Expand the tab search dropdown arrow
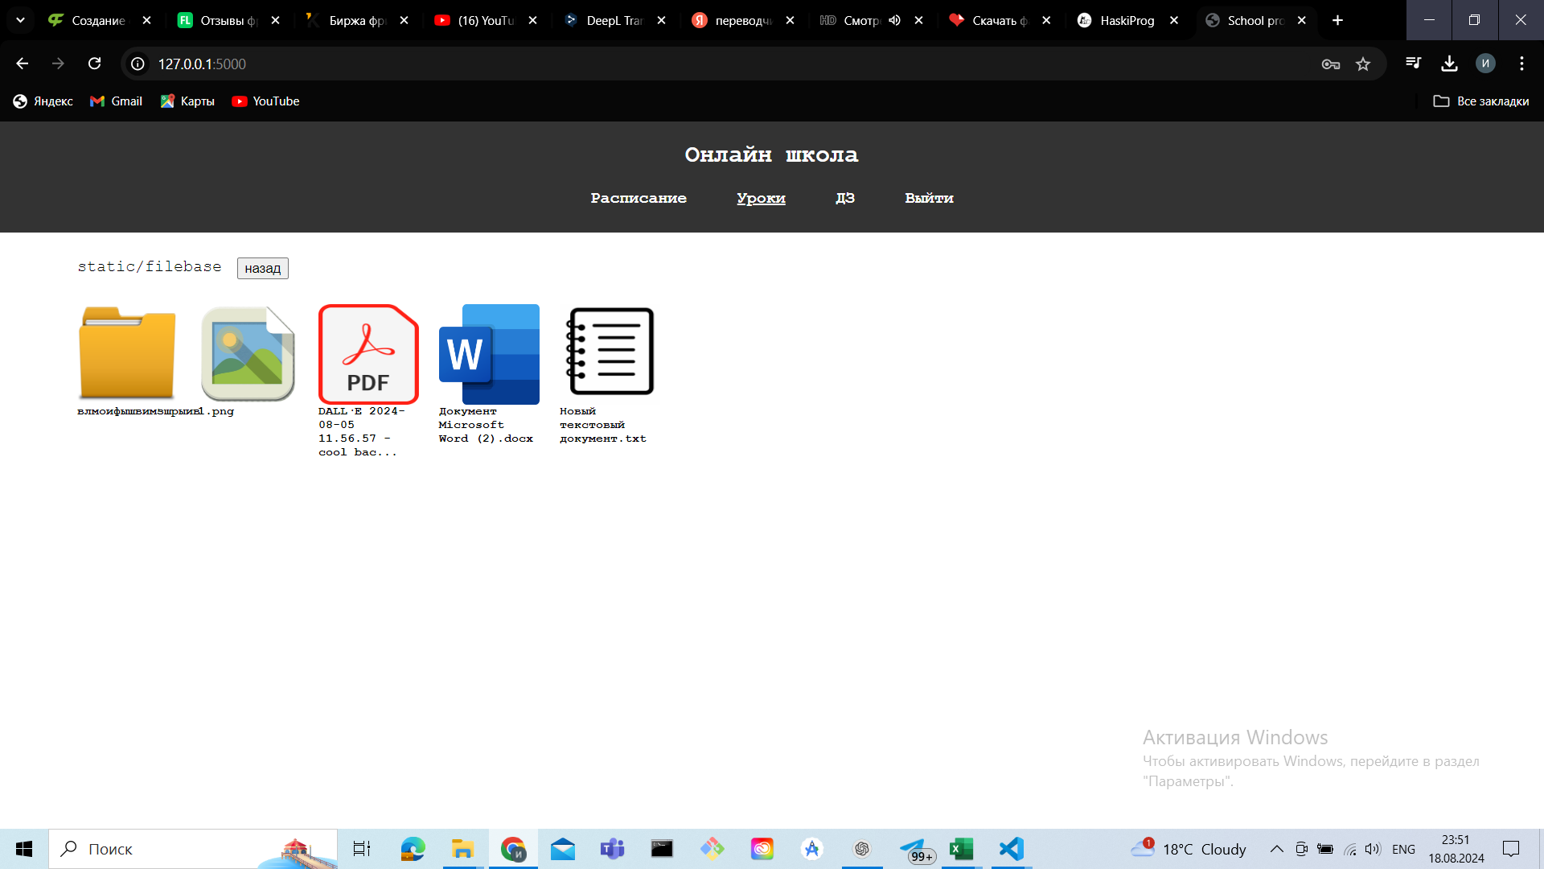 [20, 20]
